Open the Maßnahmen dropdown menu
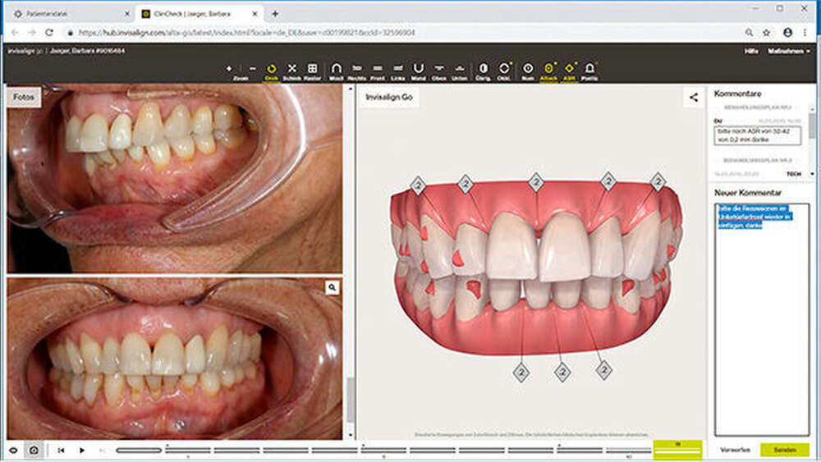 [x=788, y=51]
